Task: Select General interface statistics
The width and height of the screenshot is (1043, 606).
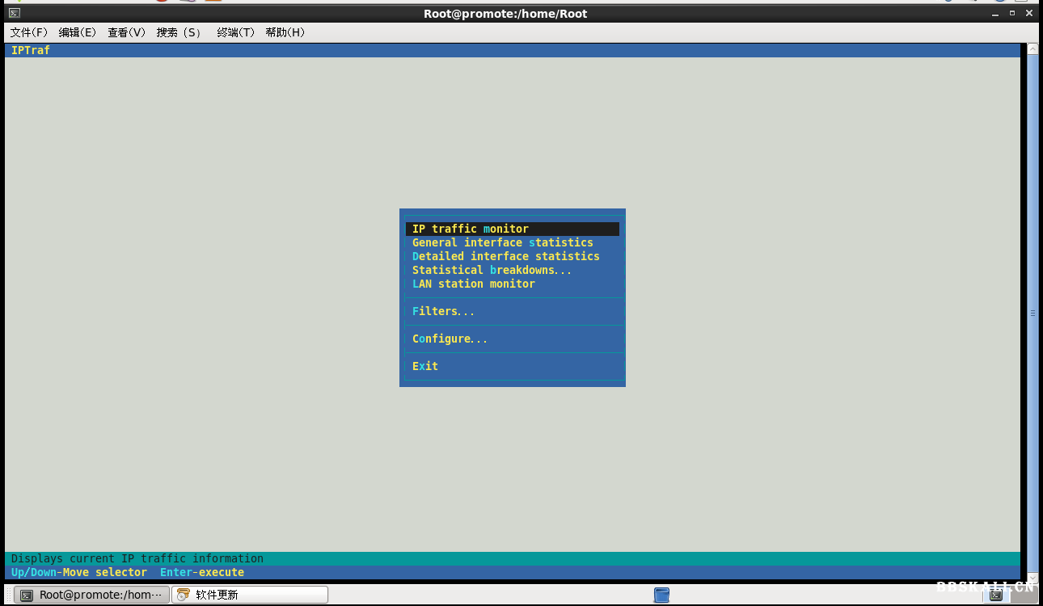Action: tap(502, 242)
